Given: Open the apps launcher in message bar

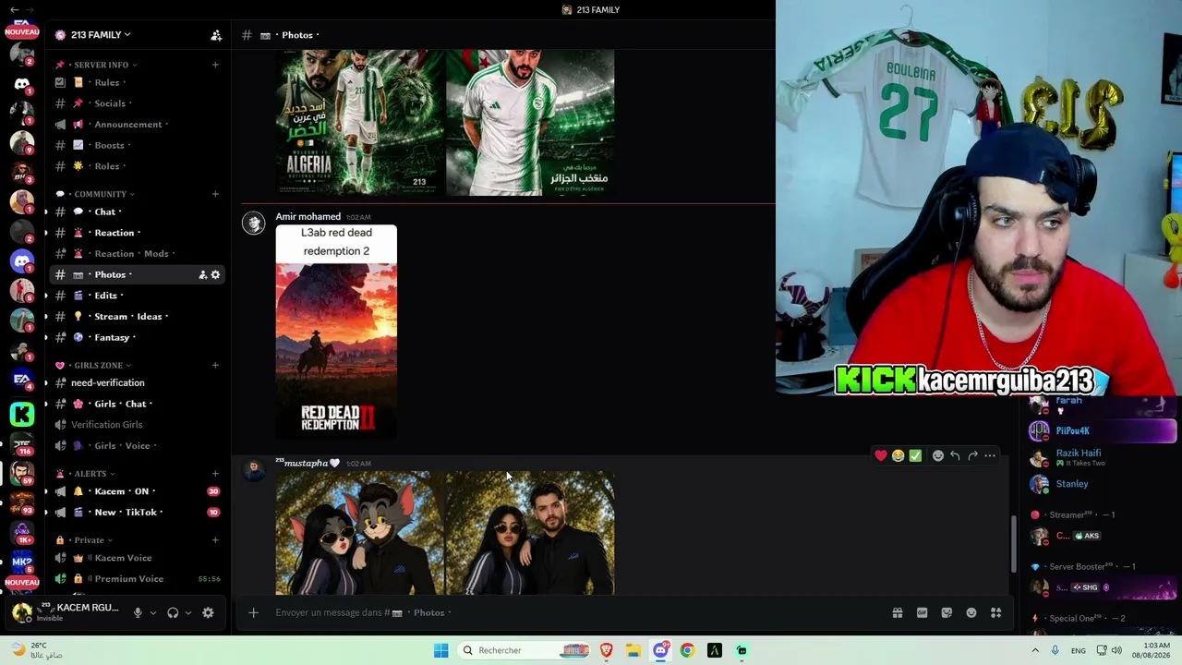Looking at the screenshot, I should click(x=995, y=612).
